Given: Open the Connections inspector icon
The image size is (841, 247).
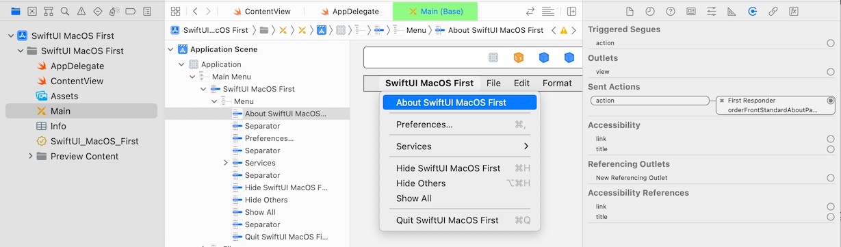Looking at the screenshot, I should click(x=752, y=12).
